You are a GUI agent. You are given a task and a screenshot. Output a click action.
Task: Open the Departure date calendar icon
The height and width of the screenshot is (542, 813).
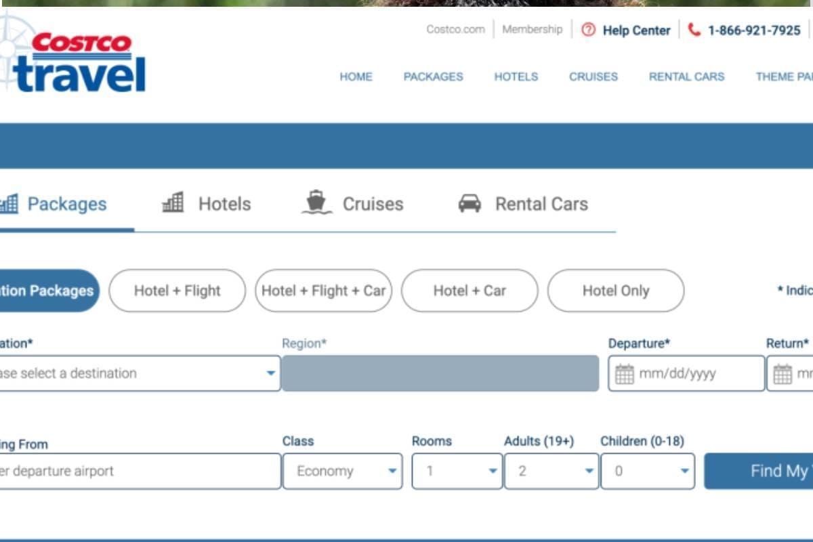(624, 374)
